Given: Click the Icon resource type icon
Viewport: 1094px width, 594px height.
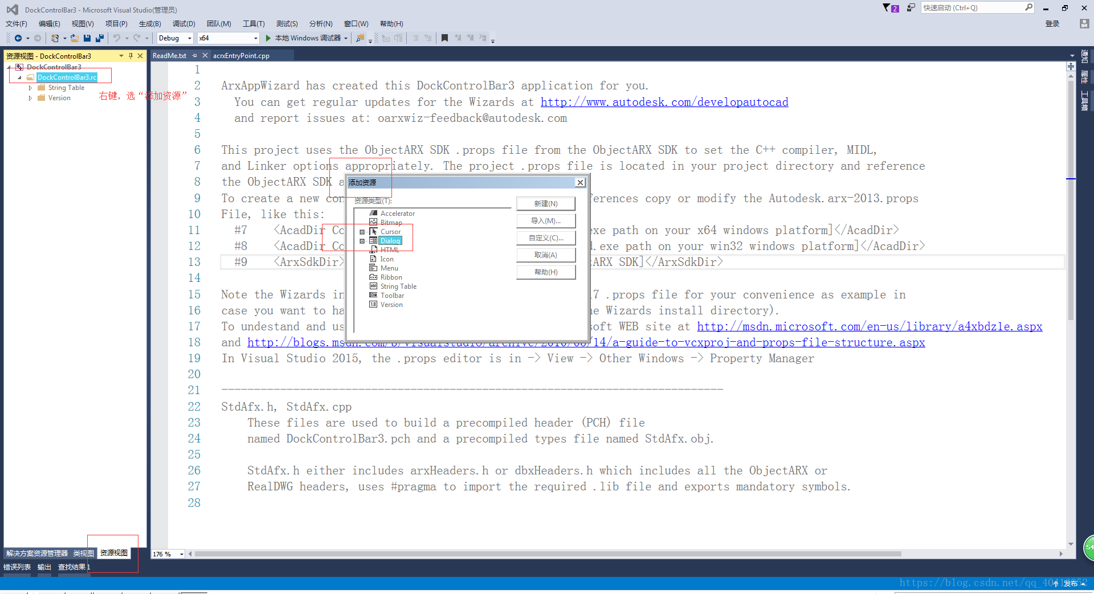Looking at the screenshot, I should point(373,259).
